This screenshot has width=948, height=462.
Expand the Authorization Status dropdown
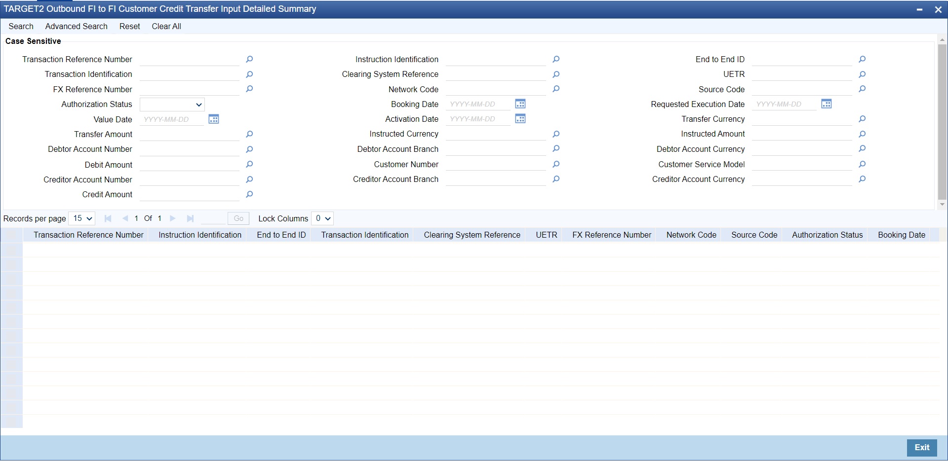point(172,105)
